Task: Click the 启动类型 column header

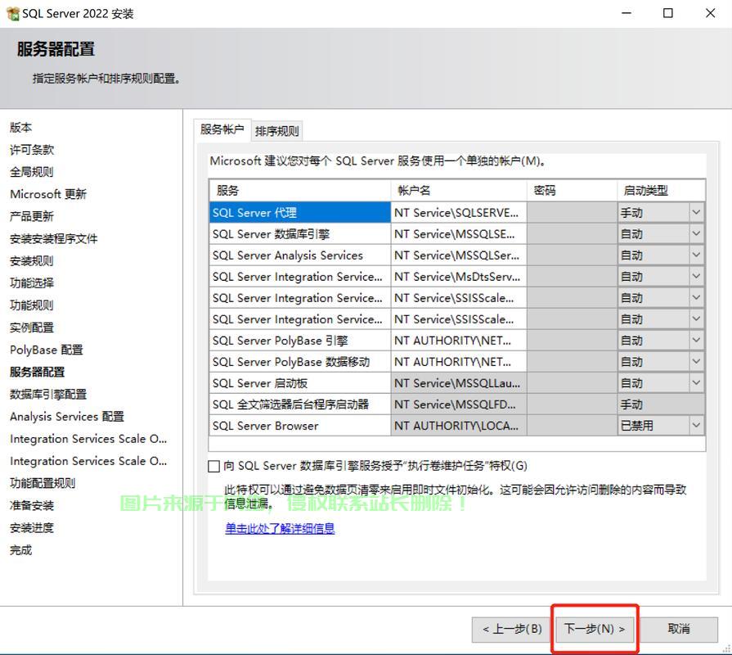Action: [x=661, y=190]
